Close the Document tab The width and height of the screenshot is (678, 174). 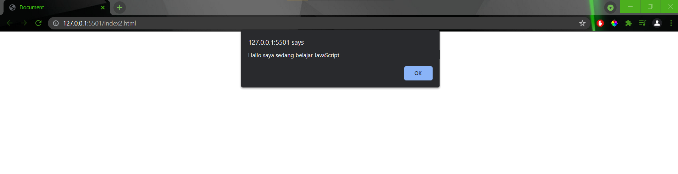(x=103, y=7)
